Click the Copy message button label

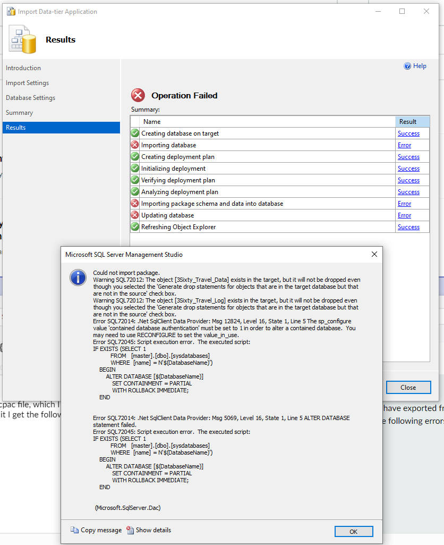pos(101,530)
